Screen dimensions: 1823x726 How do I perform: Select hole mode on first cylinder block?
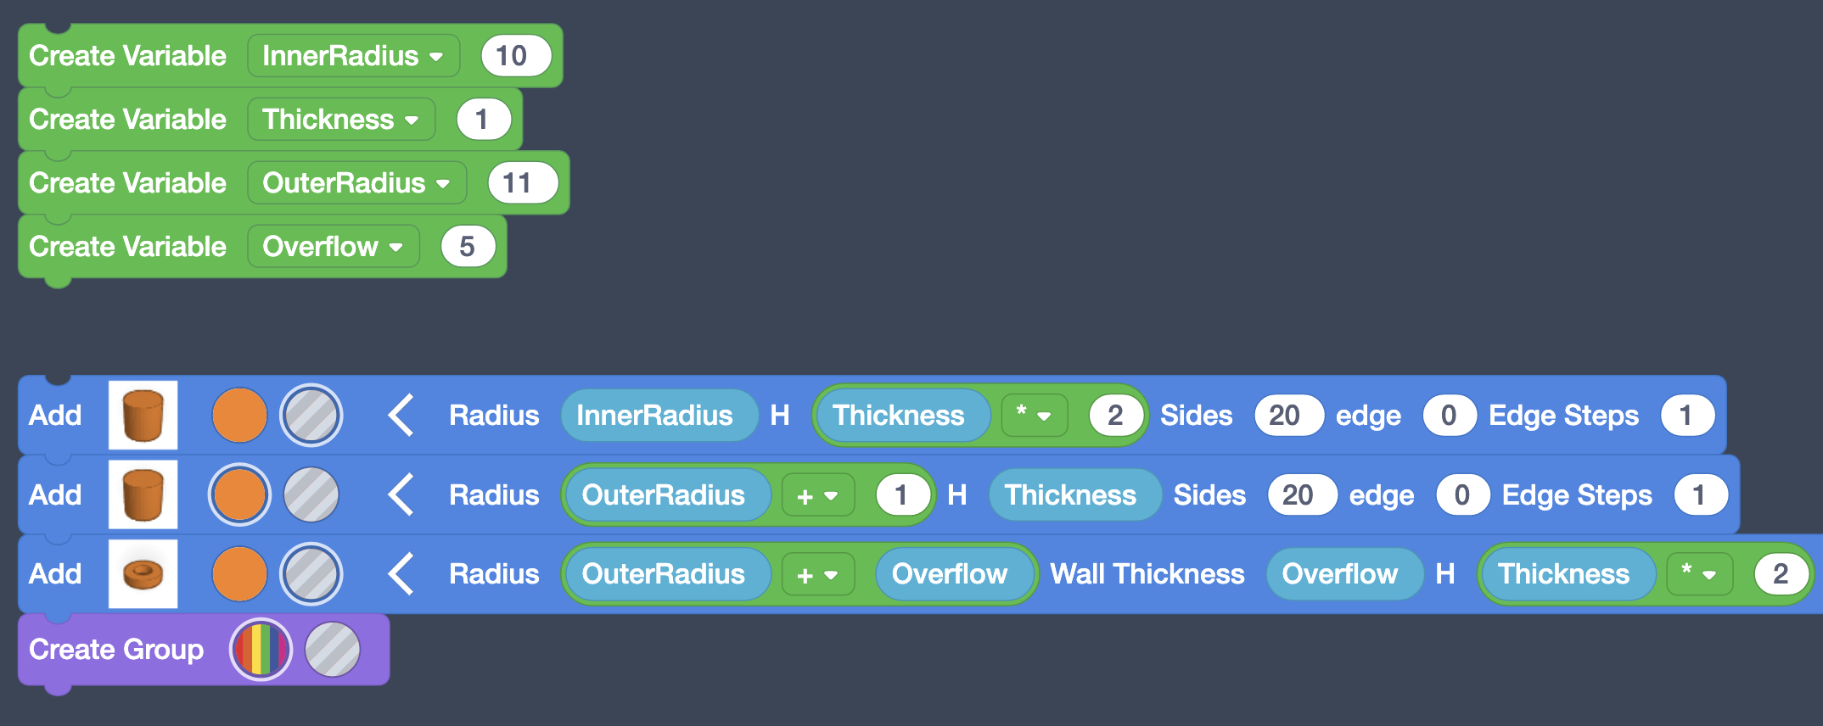coord(311,415)
